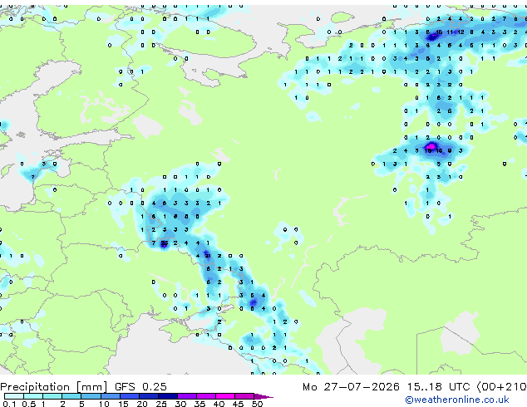Screen dimensions: 527x407
Task: Click the '0.1' legend scale label
Action: [x=9, y=404]
